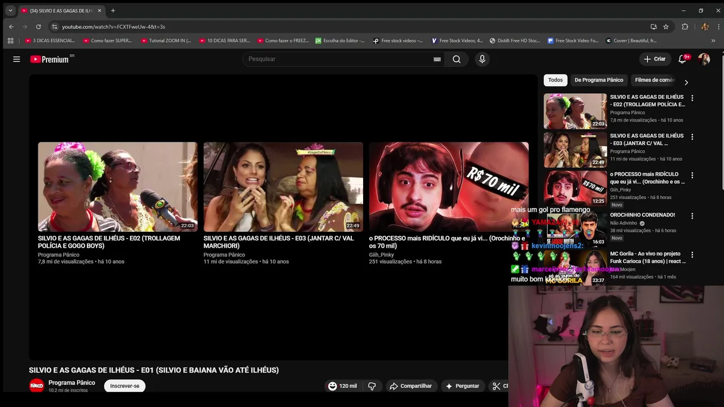Viewport: 724px width, 407px height.
Task: Open the account avatar menu
Action: coord(704,59)
